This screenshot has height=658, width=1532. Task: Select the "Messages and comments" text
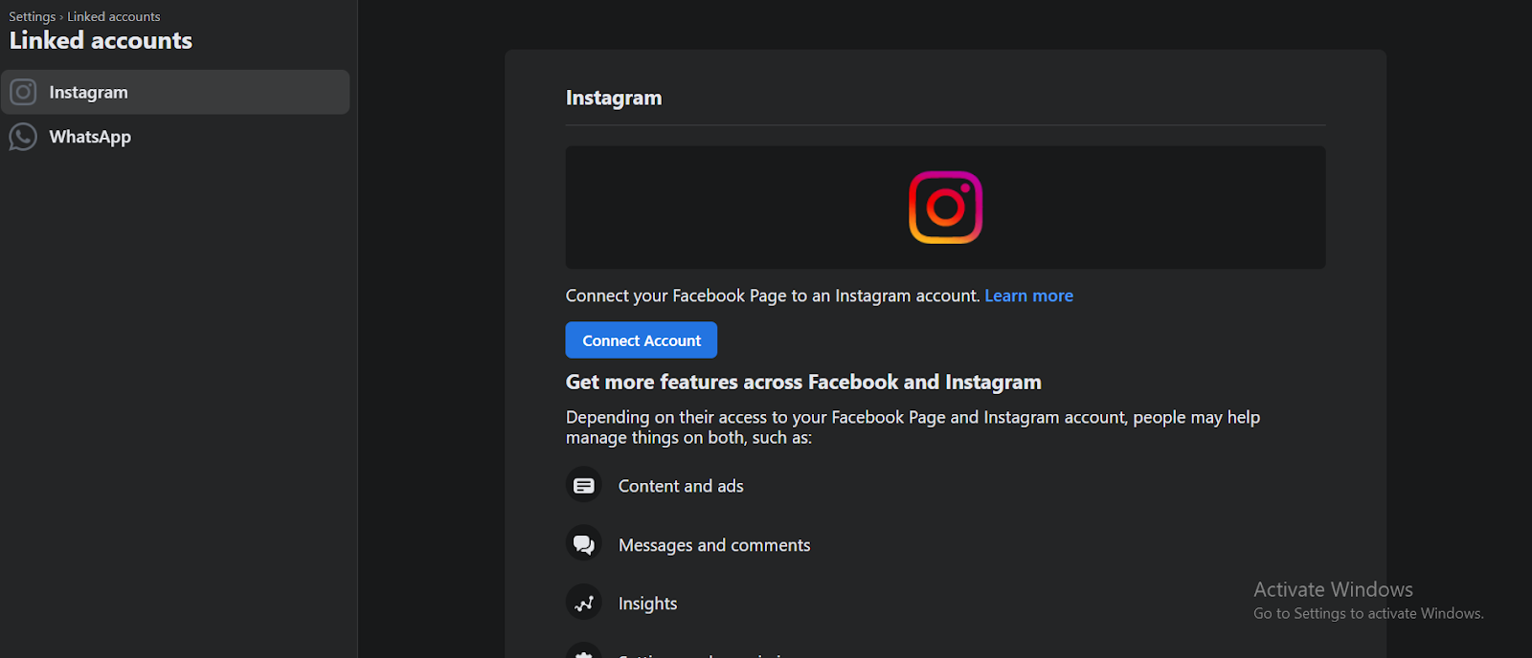click(x=714, y=545)
